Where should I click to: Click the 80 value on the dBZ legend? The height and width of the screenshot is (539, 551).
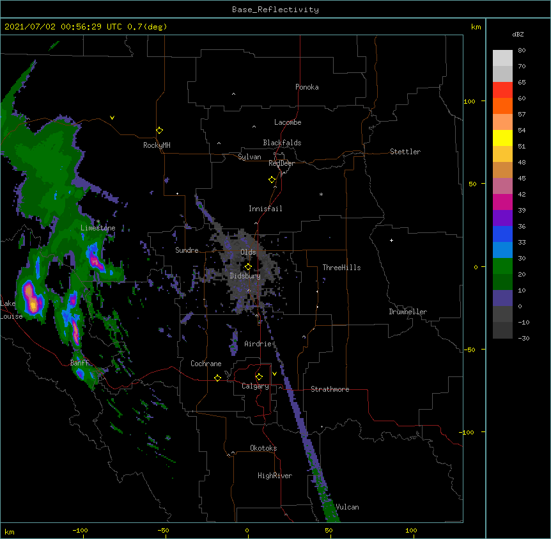click(522, 51)
